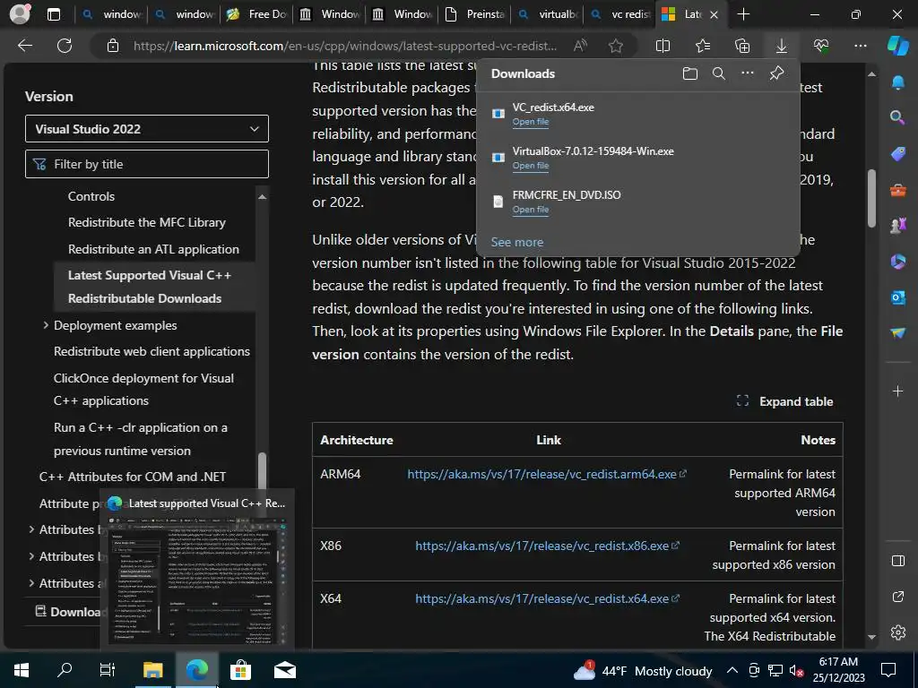Screen dimensions: 918x688
Task: Show hidden system tray icons
Action: (x=732, y=670)
